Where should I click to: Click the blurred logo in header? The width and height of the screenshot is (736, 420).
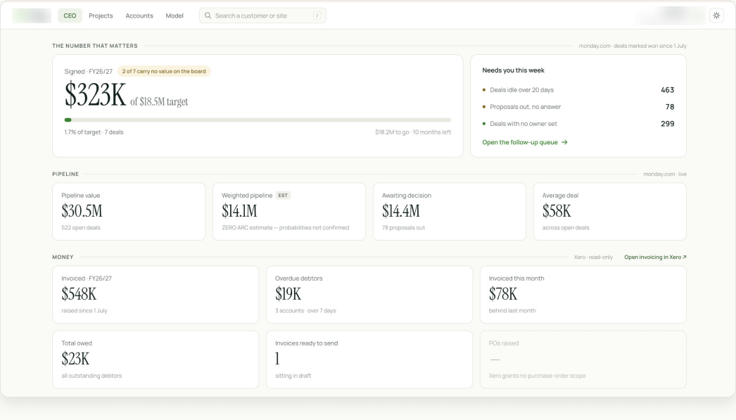[x=32, y=15]
